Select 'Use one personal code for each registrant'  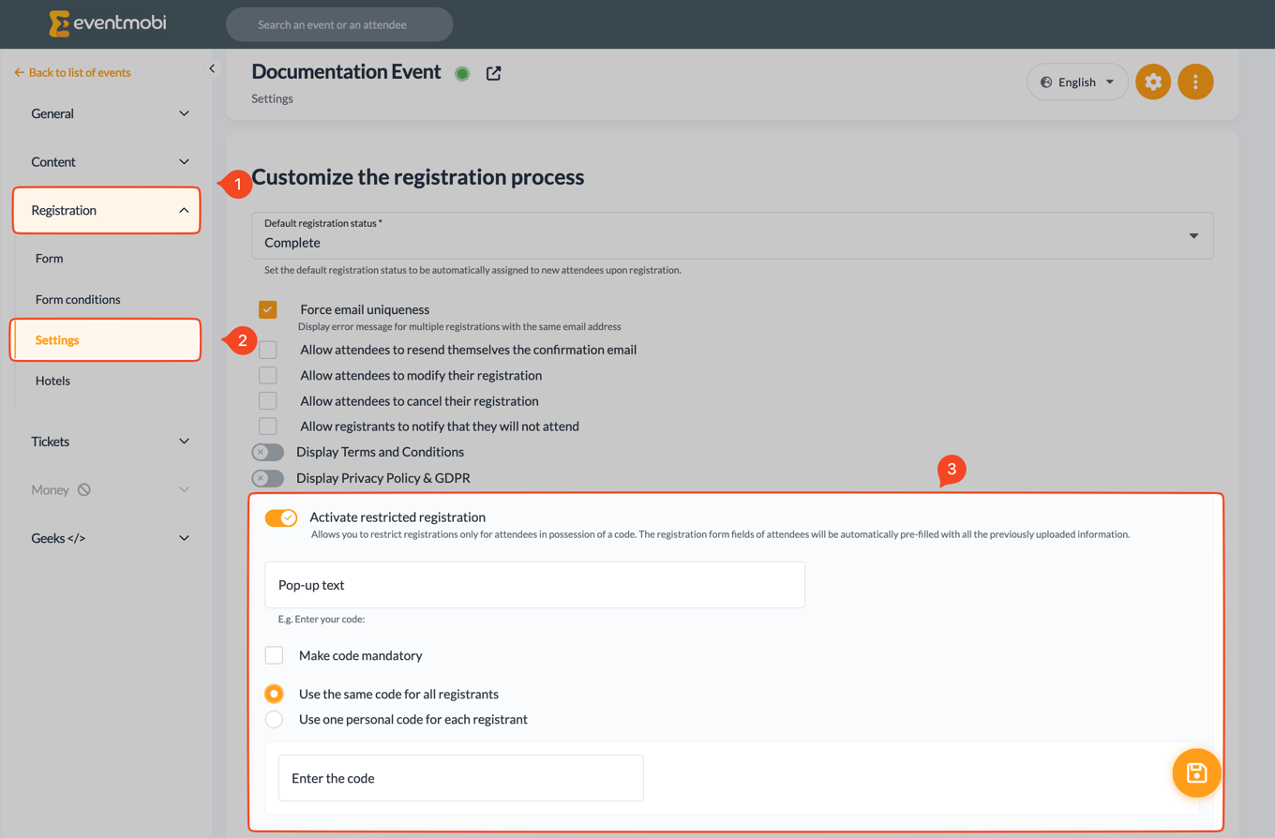276,719
